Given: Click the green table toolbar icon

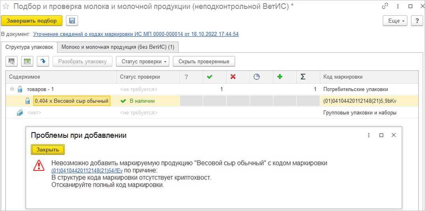Looking at the screenshot, I should (27, 61).
